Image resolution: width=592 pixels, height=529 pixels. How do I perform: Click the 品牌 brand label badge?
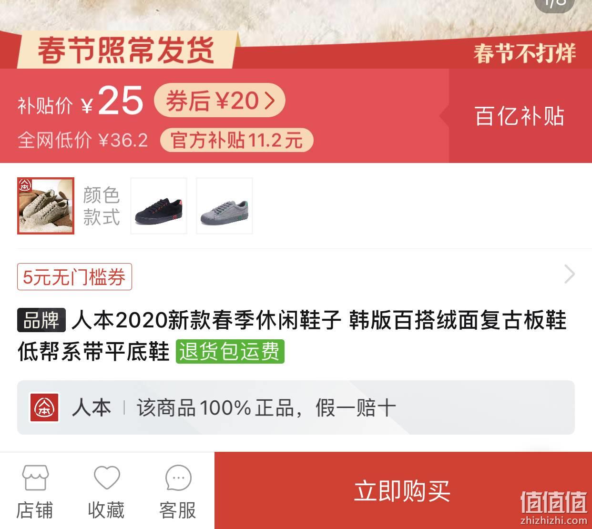(x=41, y=320)
